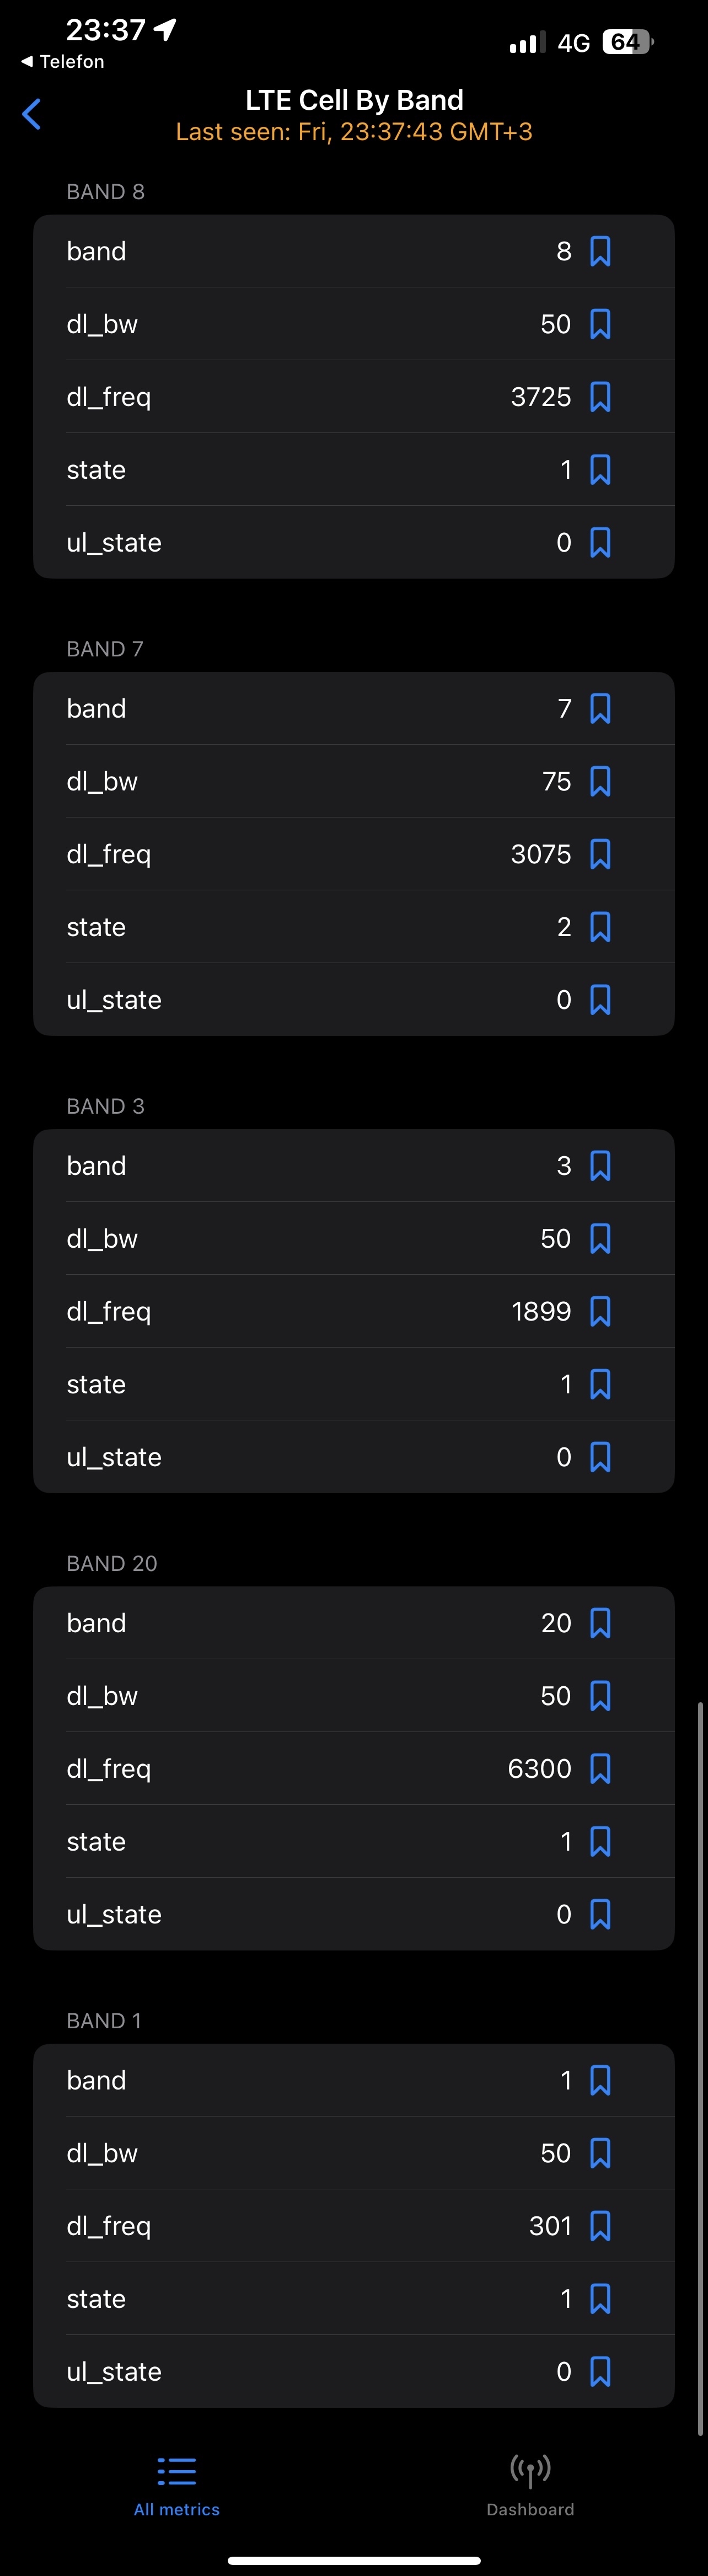Bookmark the Band 8 dl_freq 3725 metric

[x=600, y=397]
